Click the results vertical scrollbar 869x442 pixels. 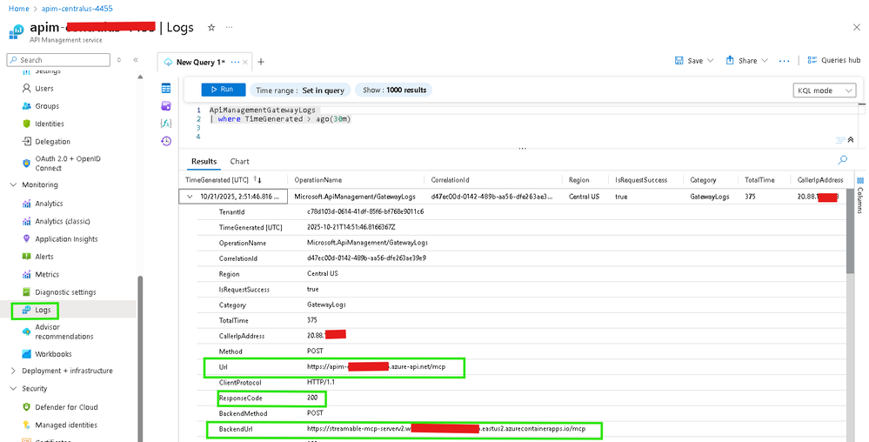(850, 231)
